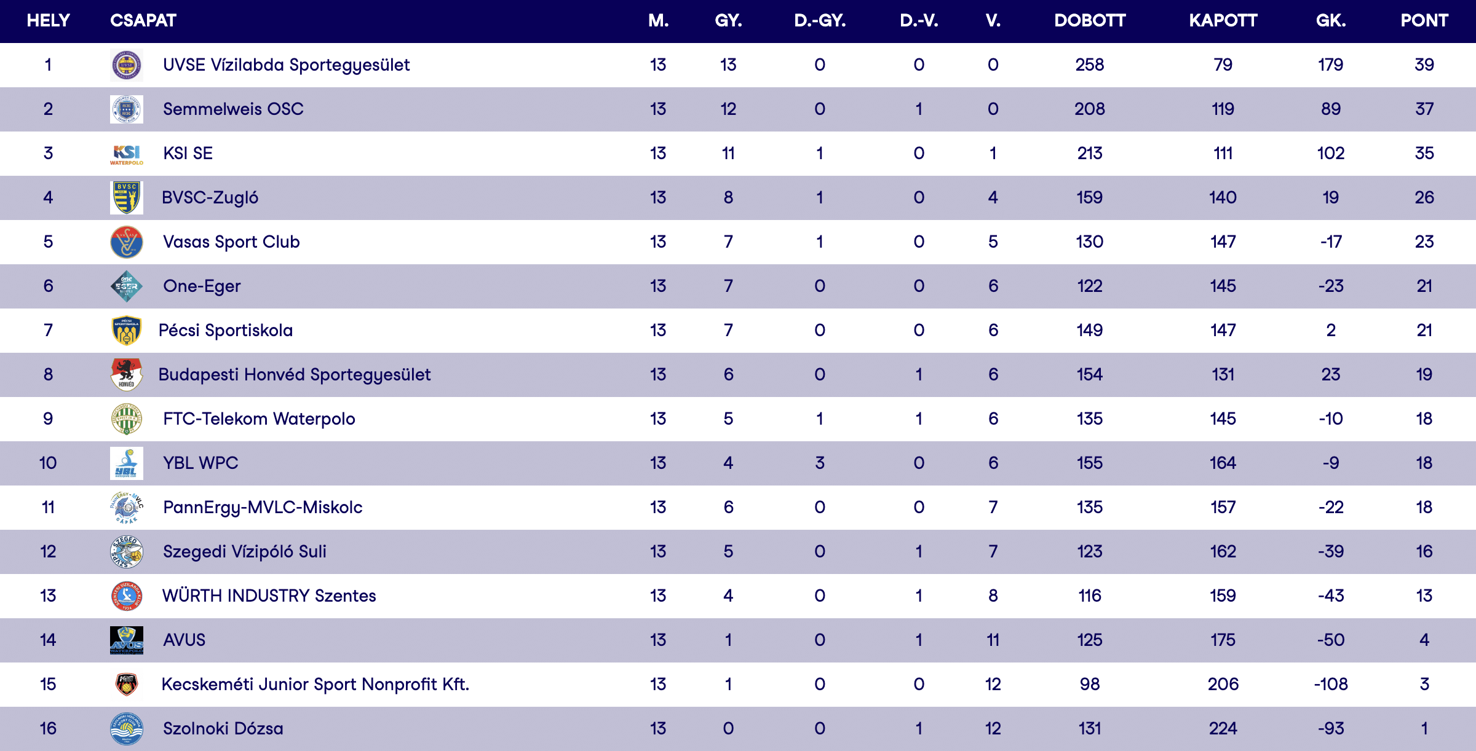
Task: Click the UVSE Vízilabda team logo
Action: point(127,65)
